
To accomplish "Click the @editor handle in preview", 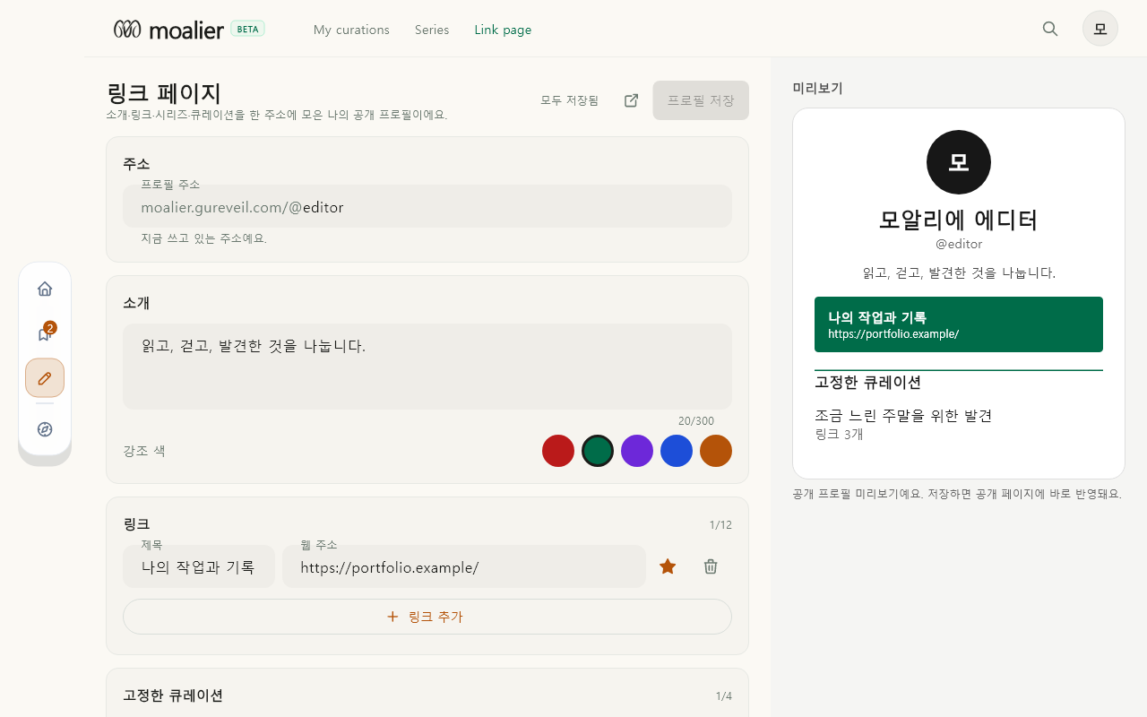I will (959, 244).
